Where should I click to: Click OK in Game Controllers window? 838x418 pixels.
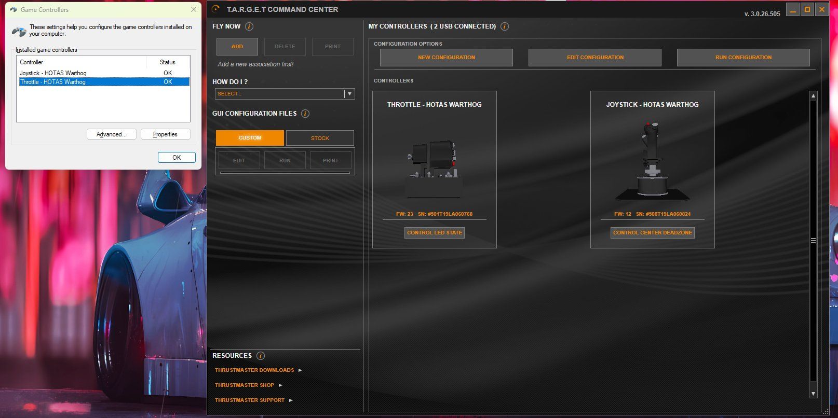pos(177,158)
